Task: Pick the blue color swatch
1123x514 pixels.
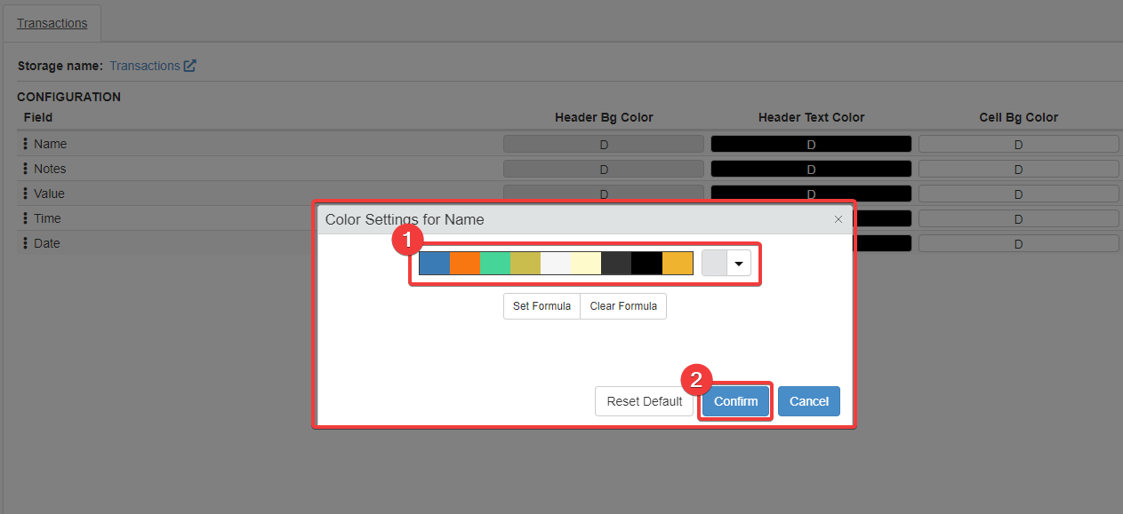Action: click(435, 264)
